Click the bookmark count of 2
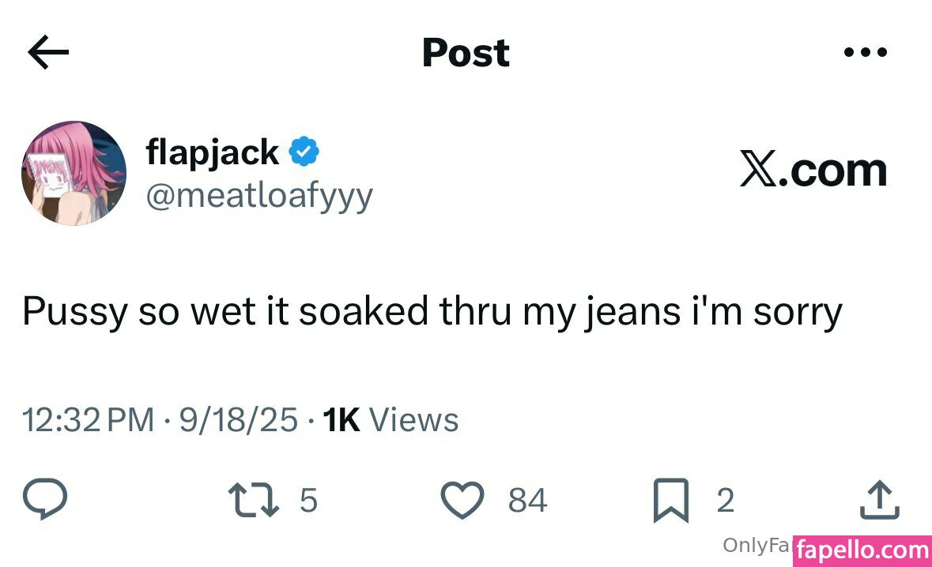The height and width of the screenshot is (567, 932). click(725, 501)
